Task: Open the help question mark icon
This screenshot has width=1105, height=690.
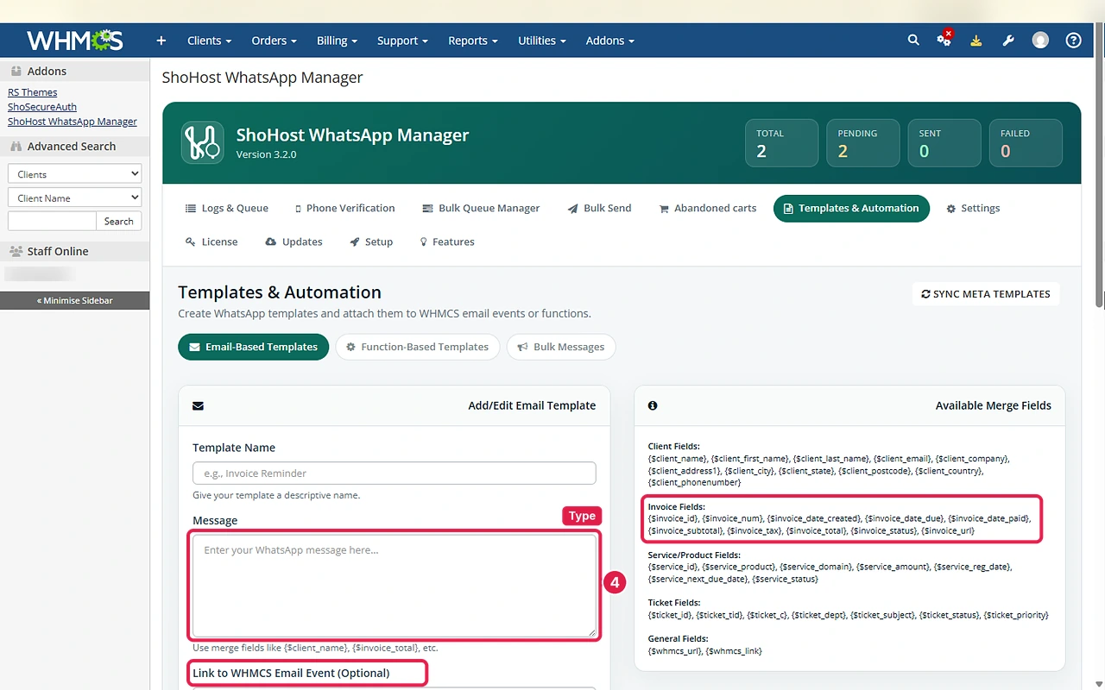Action: tap(1073, 41)
